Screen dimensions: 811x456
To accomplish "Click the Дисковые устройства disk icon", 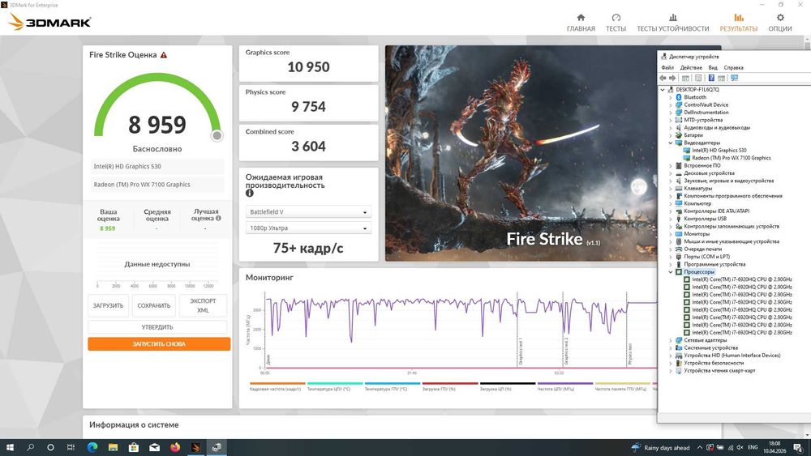I will (679, 173).
